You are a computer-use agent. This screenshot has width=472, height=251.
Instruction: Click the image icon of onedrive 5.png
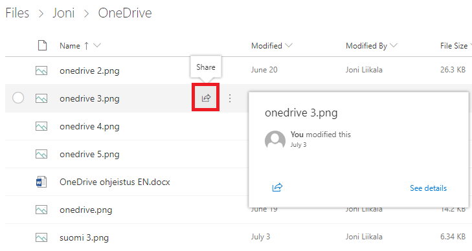click(41, 154)
